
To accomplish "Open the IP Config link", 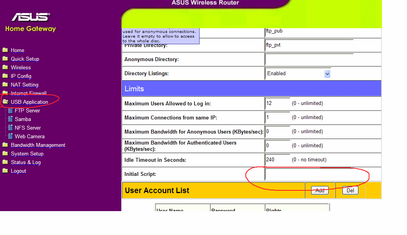I will pos(21,76).
